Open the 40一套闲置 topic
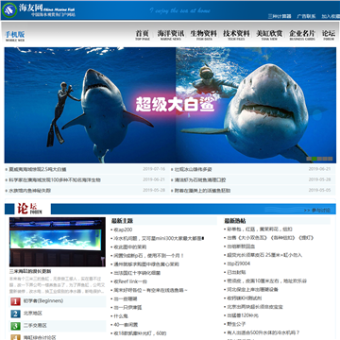The height and width of the screenshot is (340, 340). (126, 325)
